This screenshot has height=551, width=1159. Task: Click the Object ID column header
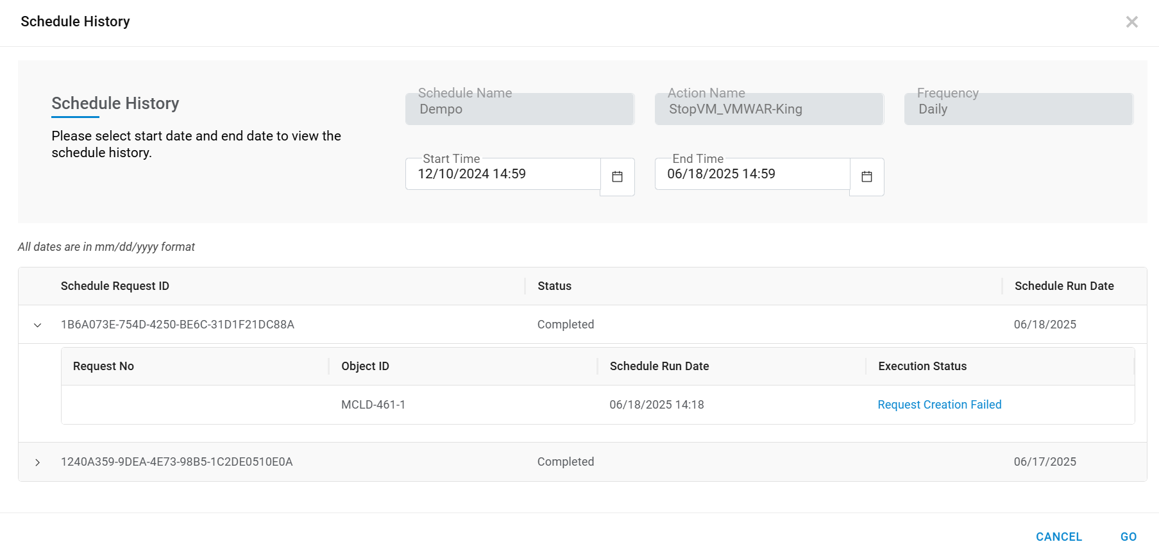[x=365, y=366]
